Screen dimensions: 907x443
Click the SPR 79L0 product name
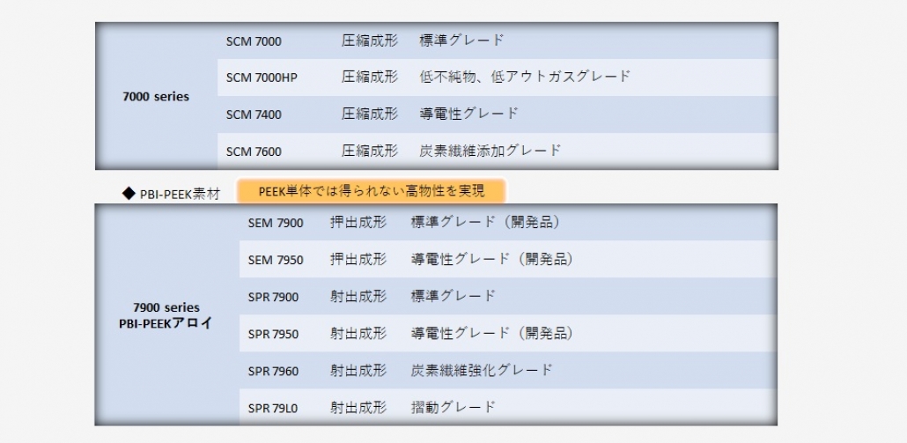[x=273, y=408]
